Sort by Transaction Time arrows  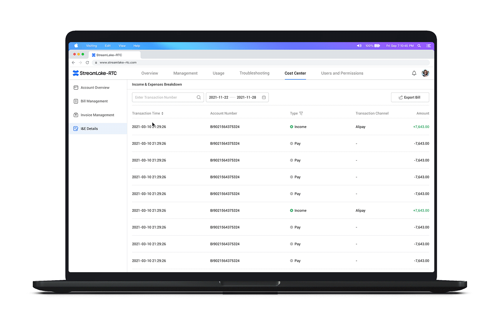pyautogui.click(x=162, y=113)
